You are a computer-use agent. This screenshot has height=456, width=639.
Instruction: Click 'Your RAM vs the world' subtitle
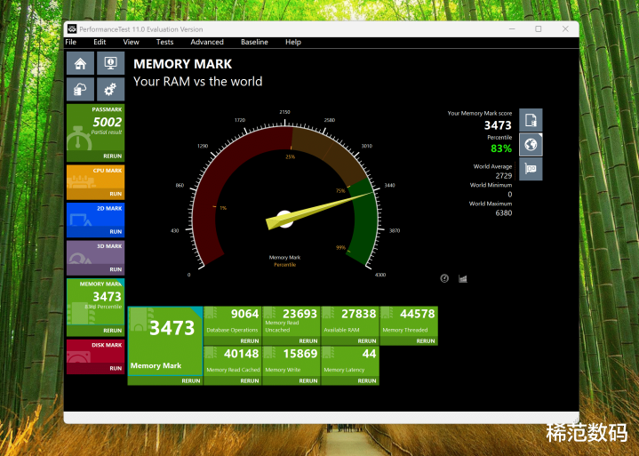(197, 82)
